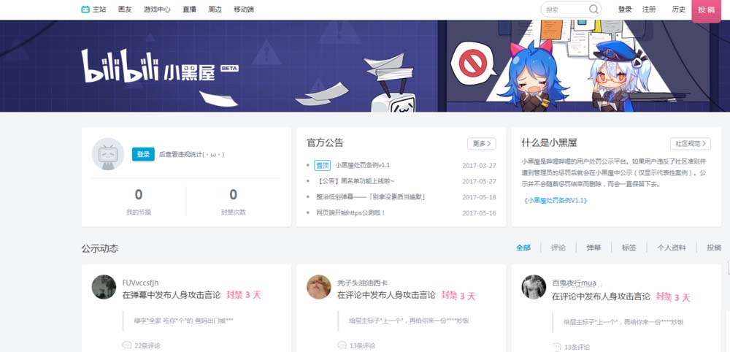Open 游戏中心 in top navigation
This screenshot has width=730, height=352.
pos(157,9)
